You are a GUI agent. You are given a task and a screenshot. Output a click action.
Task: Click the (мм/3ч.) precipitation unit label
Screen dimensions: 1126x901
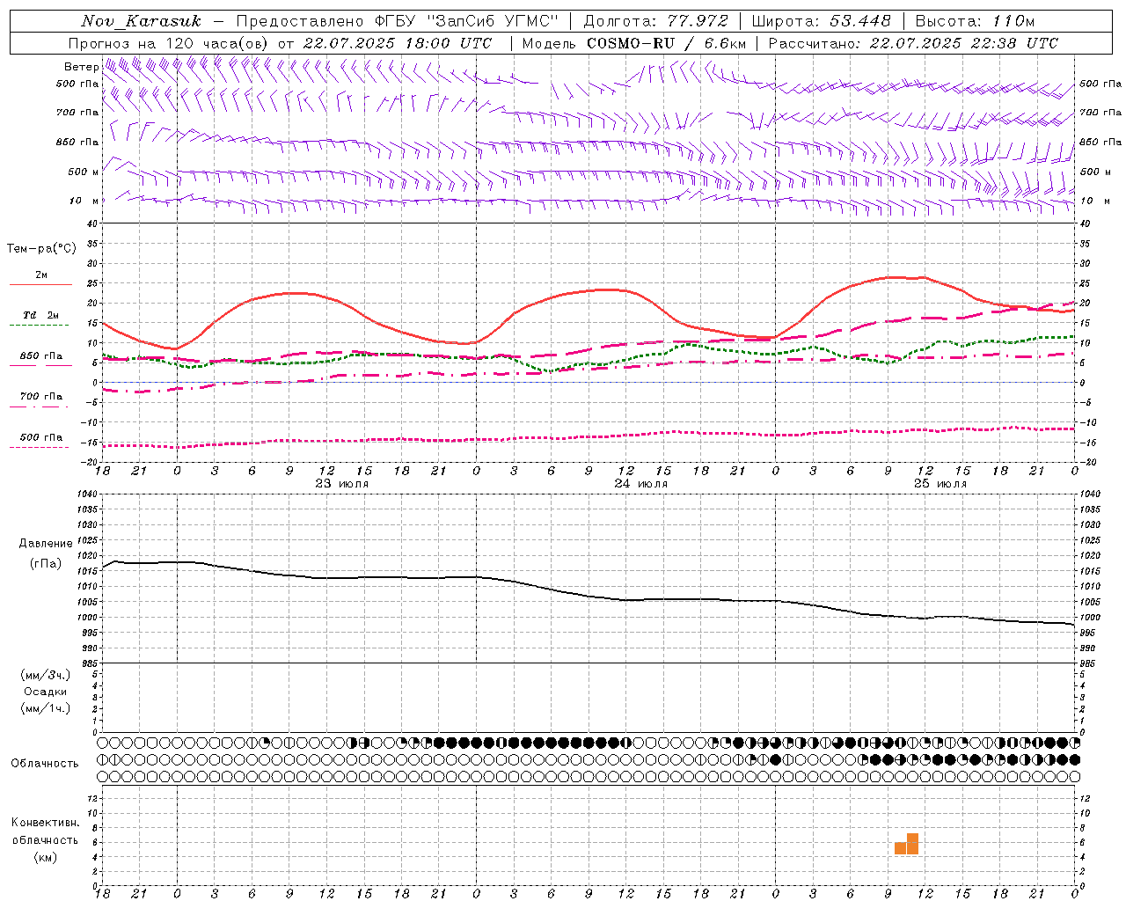(x=46, y=675)
